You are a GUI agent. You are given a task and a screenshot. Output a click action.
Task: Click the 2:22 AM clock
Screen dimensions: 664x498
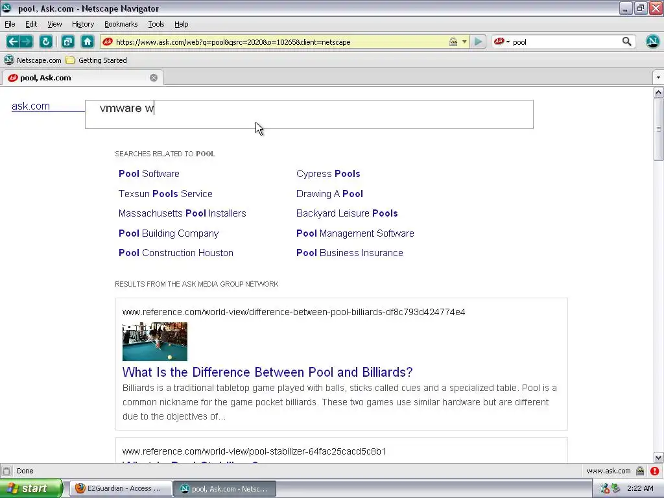click(640, 489)
